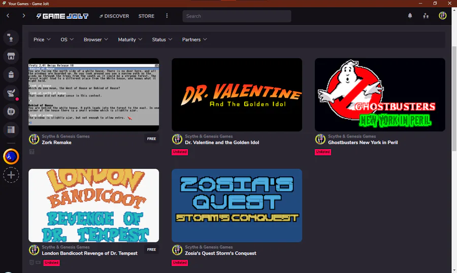Click developer avatar next to London Bandicoot
This screenshot has width=457, height=273.
click(x=34, y=250)
